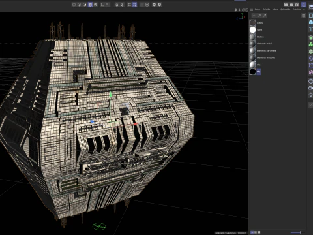Click the non-highlighted grid icon in top toolbar
This screenshot has width=313, height=235.
tap(129, 5)
